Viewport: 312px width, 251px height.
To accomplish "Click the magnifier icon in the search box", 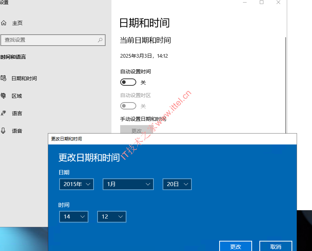I will pyautogui.click(x=100, y=40).
